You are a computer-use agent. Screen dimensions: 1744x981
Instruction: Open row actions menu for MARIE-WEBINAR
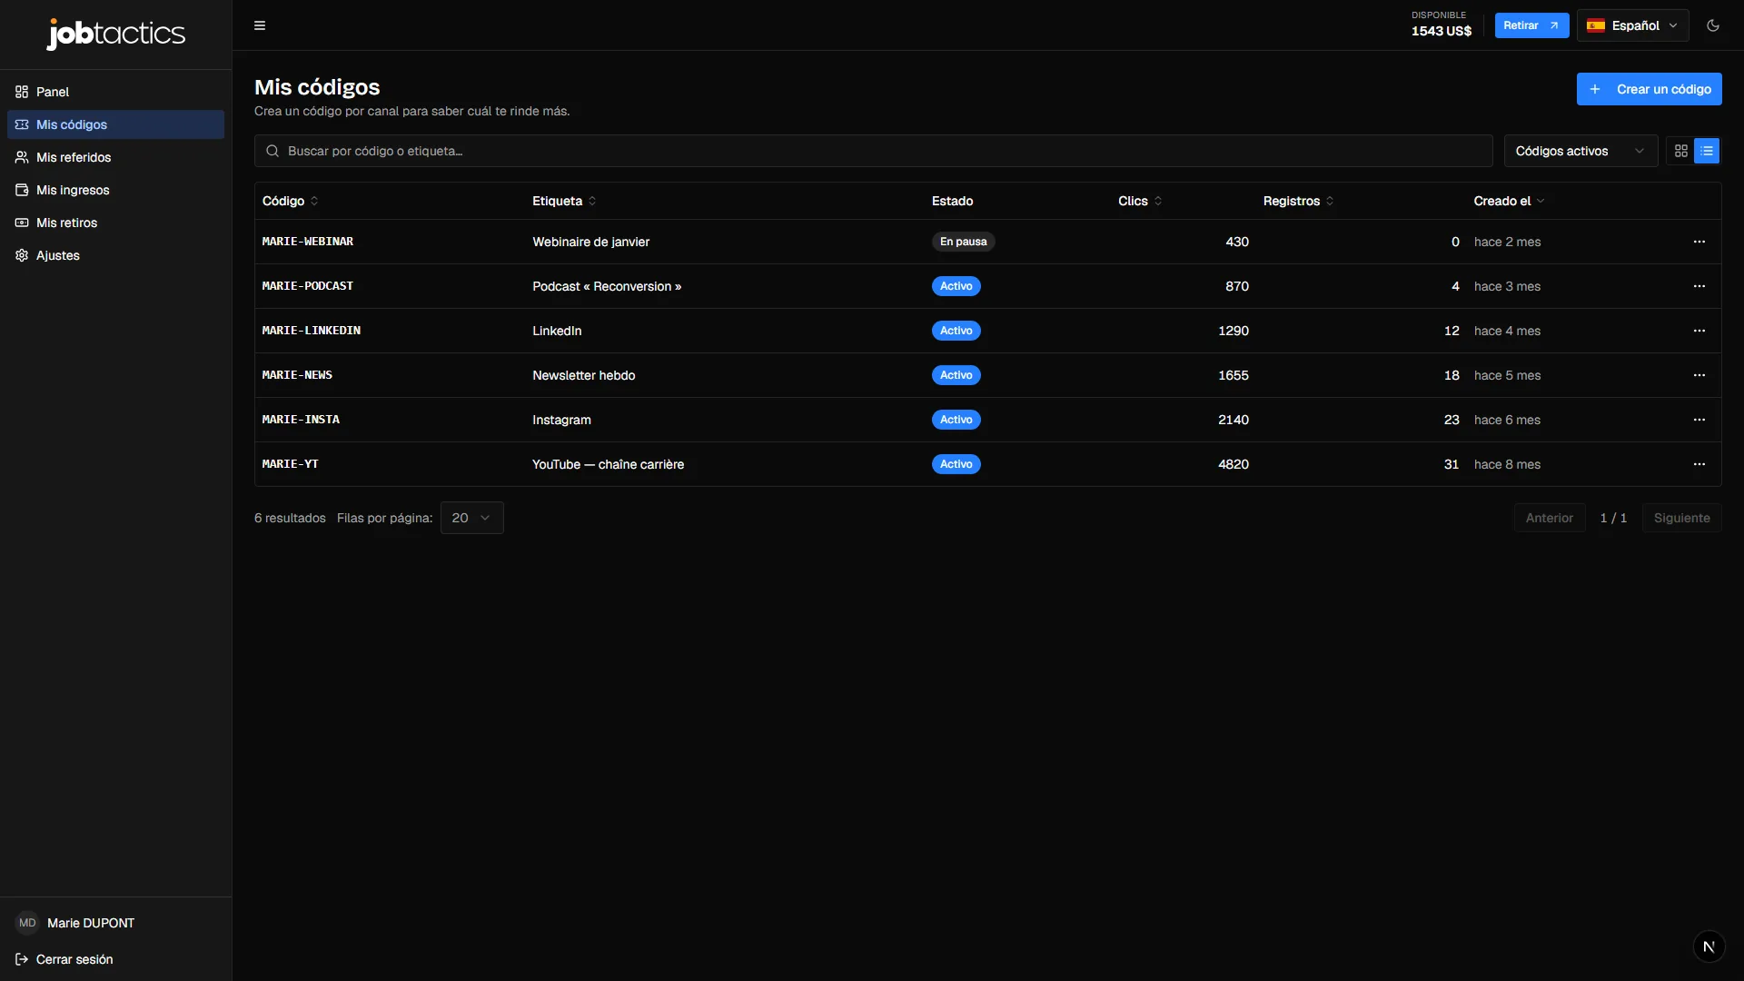(1699, 242)
